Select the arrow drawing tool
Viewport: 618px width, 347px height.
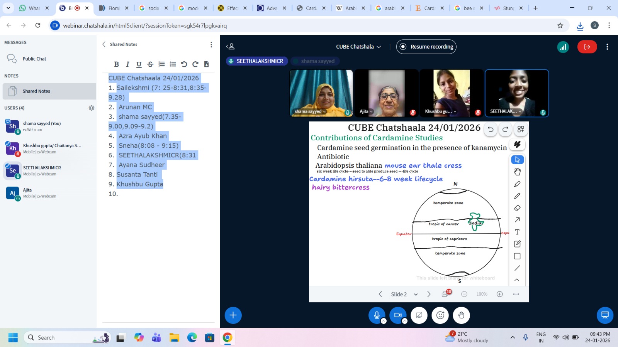click(x=517, y=220)
